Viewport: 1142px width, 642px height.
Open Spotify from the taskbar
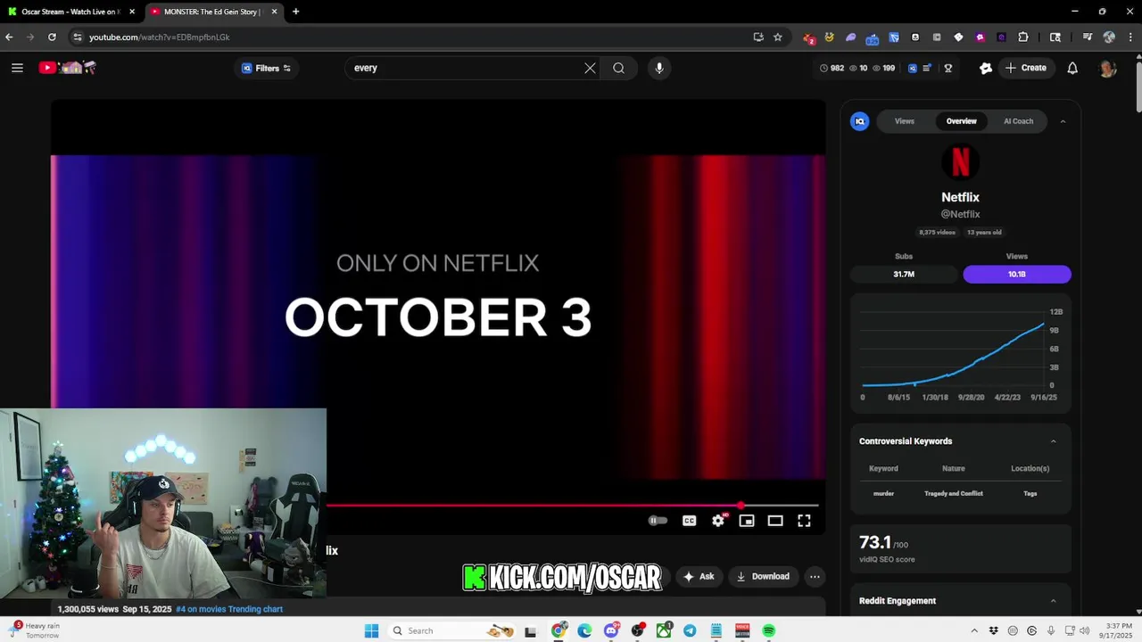[x=768, y=631]
